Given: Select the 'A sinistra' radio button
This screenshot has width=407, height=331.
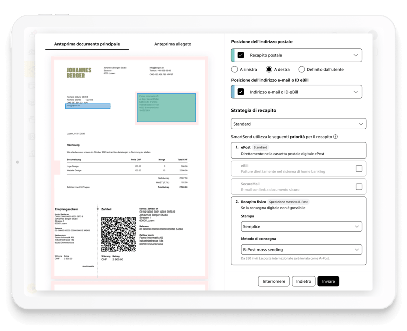Looking at the screenshot, I should coord(234,70).
